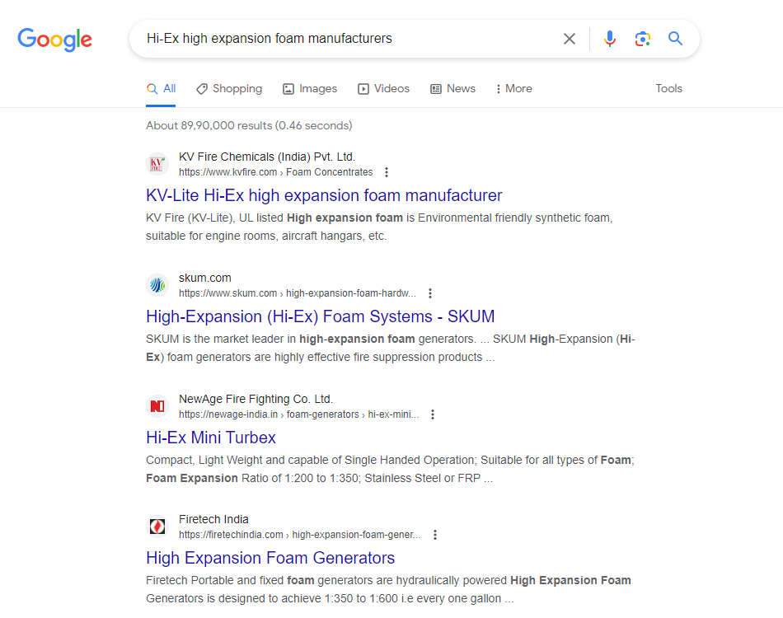
Task: Expand the More search categories menu
Action: tap(513, 89)
